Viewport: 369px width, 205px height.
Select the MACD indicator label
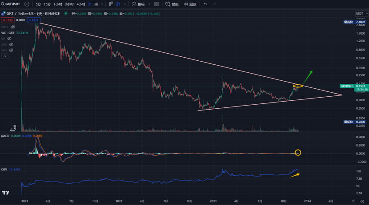click(x=5, y=136)
